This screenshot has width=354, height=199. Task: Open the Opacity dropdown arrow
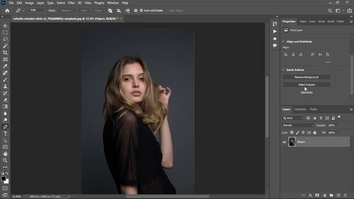[338, 125]
